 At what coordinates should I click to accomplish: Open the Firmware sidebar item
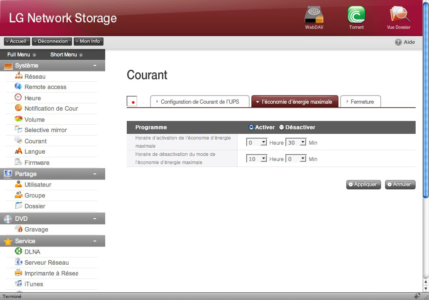pos(37,163)
